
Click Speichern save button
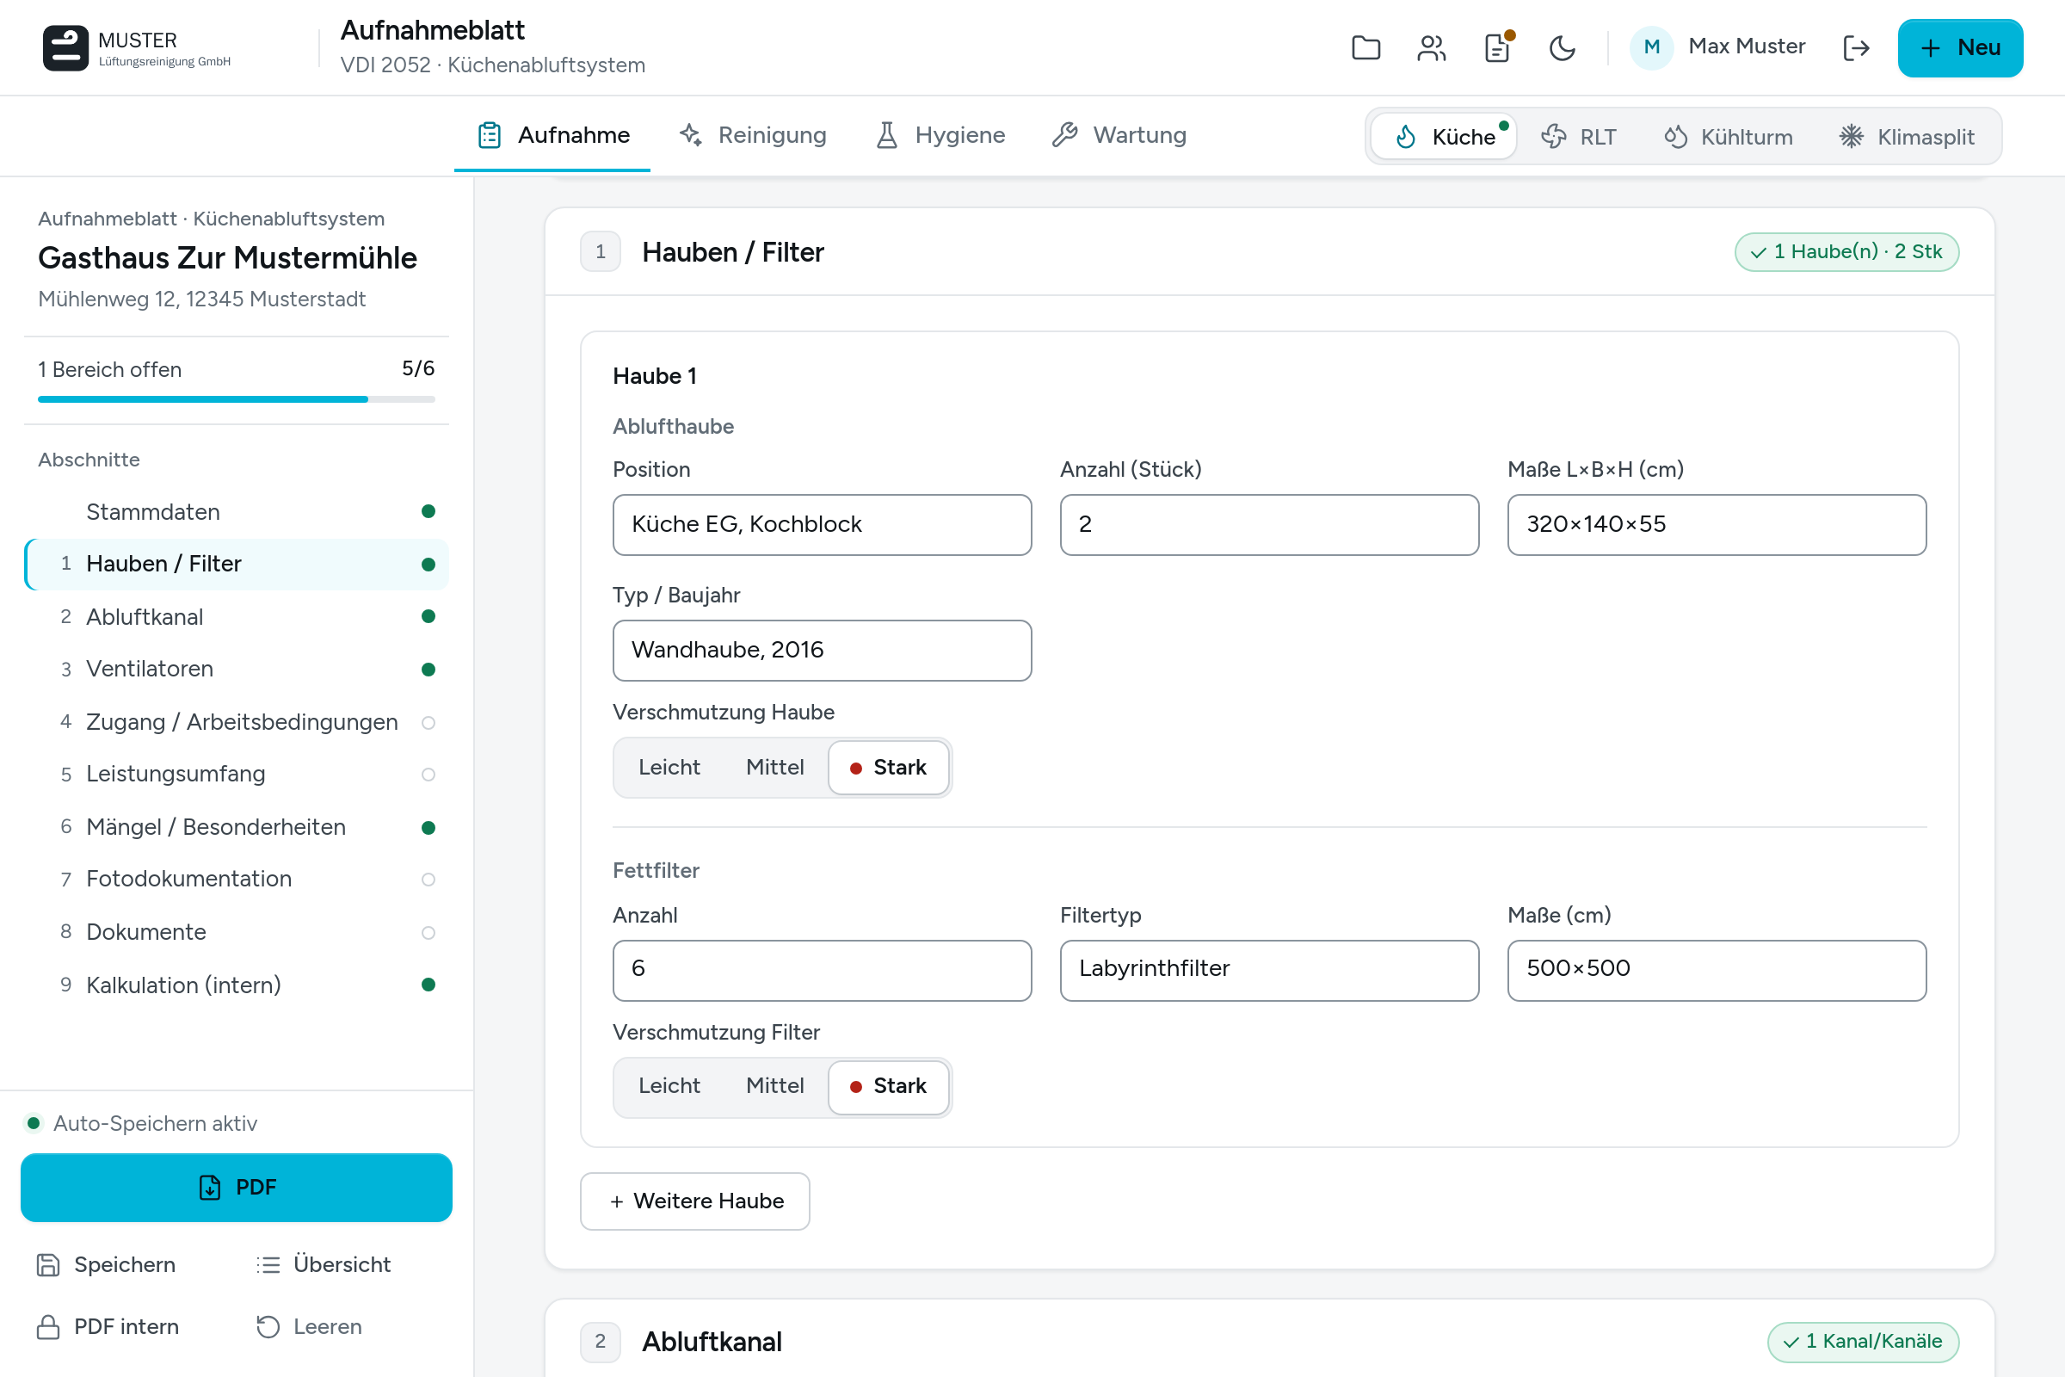click(106, 1264)
